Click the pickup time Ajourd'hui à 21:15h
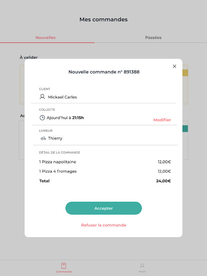The image size is (207, 276). (x=65, y=118)
